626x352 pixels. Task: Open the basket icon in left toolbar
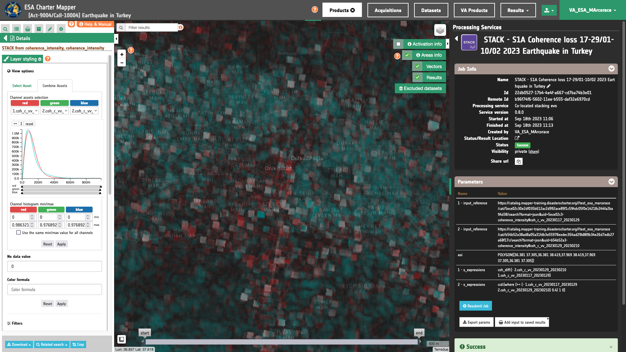pyautogui.click(x=28, y=29)
